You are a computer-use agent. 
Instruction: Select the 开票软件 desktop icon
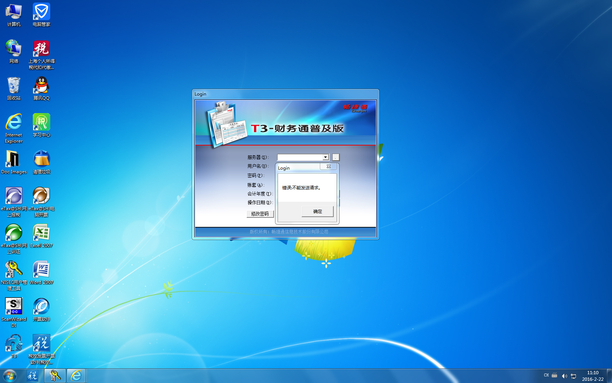[x=42, y=309]
